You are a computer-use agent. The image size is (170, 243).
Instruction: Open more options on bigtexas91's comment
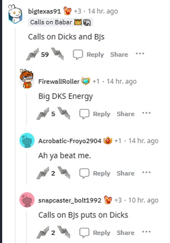click(x=140, y=54)
